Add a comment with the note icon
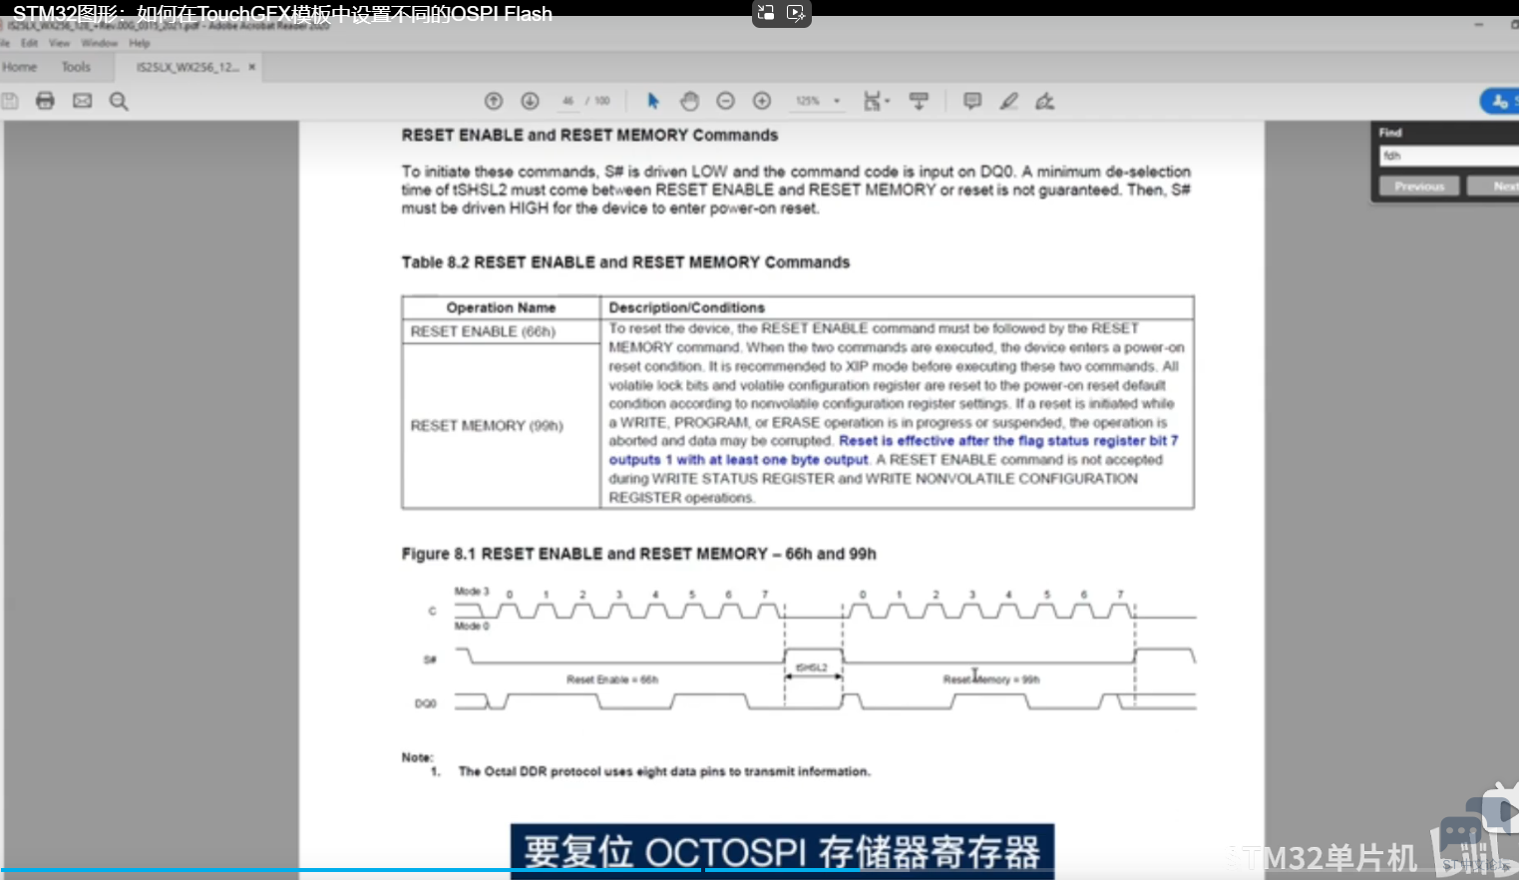The height and width of the screenshot is (880, 1519). (972, 101)
